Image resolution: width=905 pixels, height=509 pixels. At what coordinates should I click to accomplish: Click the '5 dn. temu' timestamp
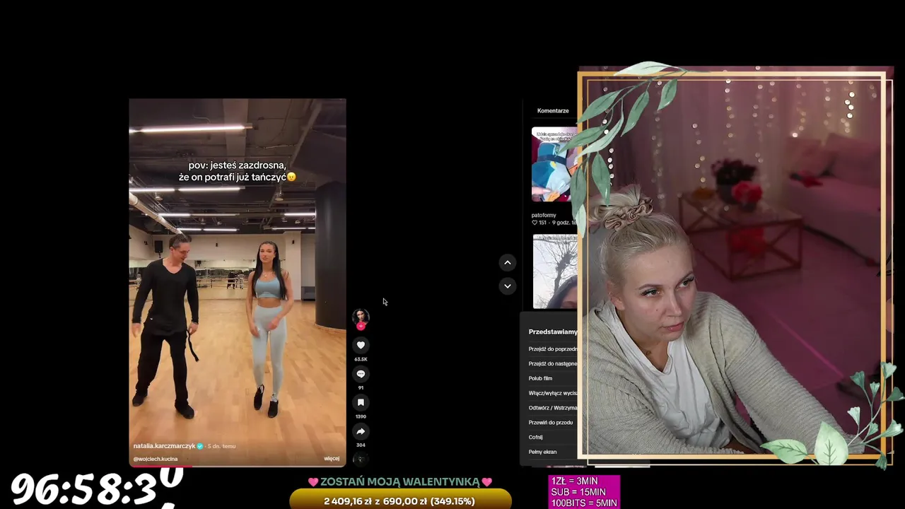221,446
